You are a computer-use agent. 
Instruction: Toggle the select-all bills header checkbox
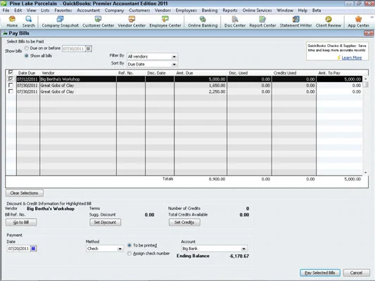coord(11,72)
